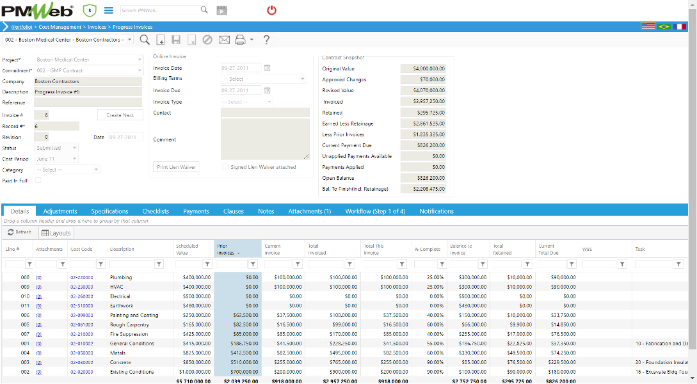Switch to the Specifications tab
Viewport: 697px width, 384px height.
click(110, 211)
